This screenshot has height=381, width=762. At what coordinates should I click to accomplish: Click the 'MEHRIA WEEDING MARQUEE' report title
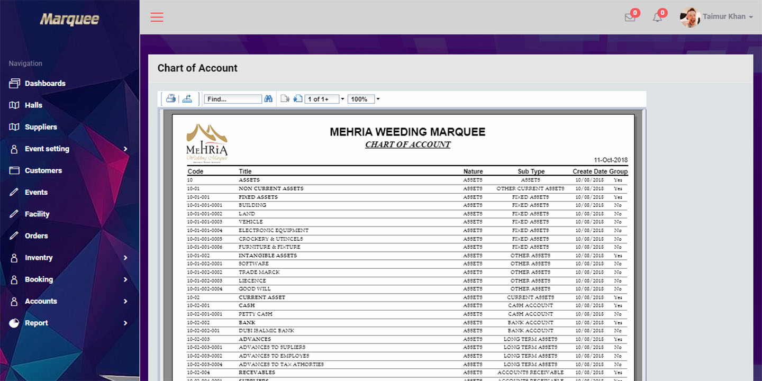(407, 132)
